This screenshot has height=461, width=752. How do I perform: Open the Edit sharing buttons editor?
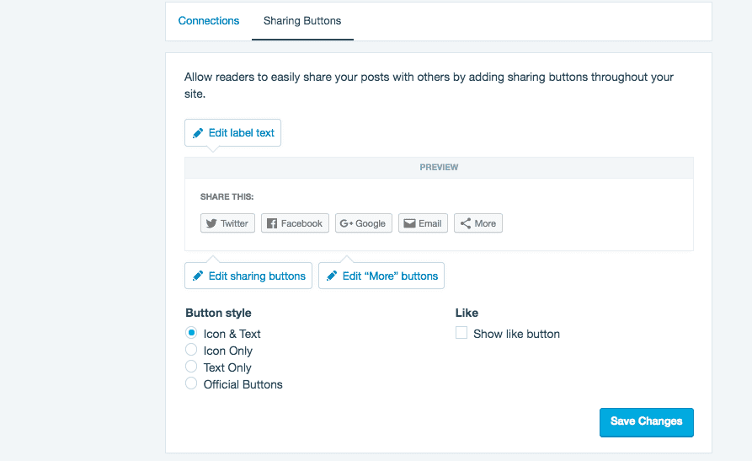tap(248, 276)
